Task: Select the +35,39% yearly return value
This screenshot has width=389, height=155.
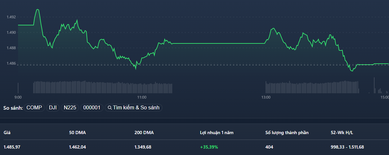Action: (x=209, y=147)
